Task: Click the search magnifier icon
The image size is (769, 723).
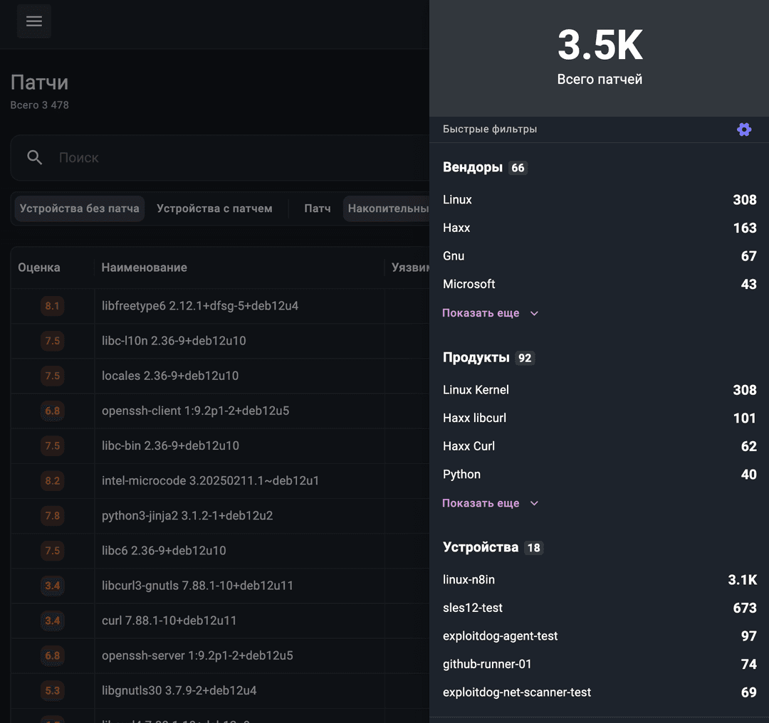Action: [35, 157]
